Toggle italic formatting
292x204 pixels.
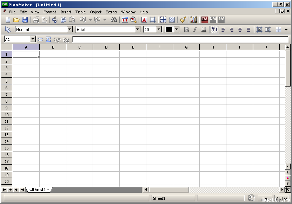pyautogui.click(x=195, y=30)
